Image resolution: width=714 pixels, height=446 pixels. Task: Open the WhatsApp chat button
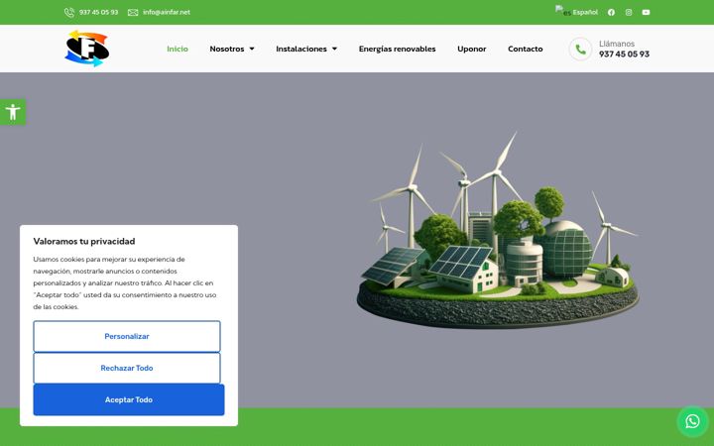[x=692, y=421]
